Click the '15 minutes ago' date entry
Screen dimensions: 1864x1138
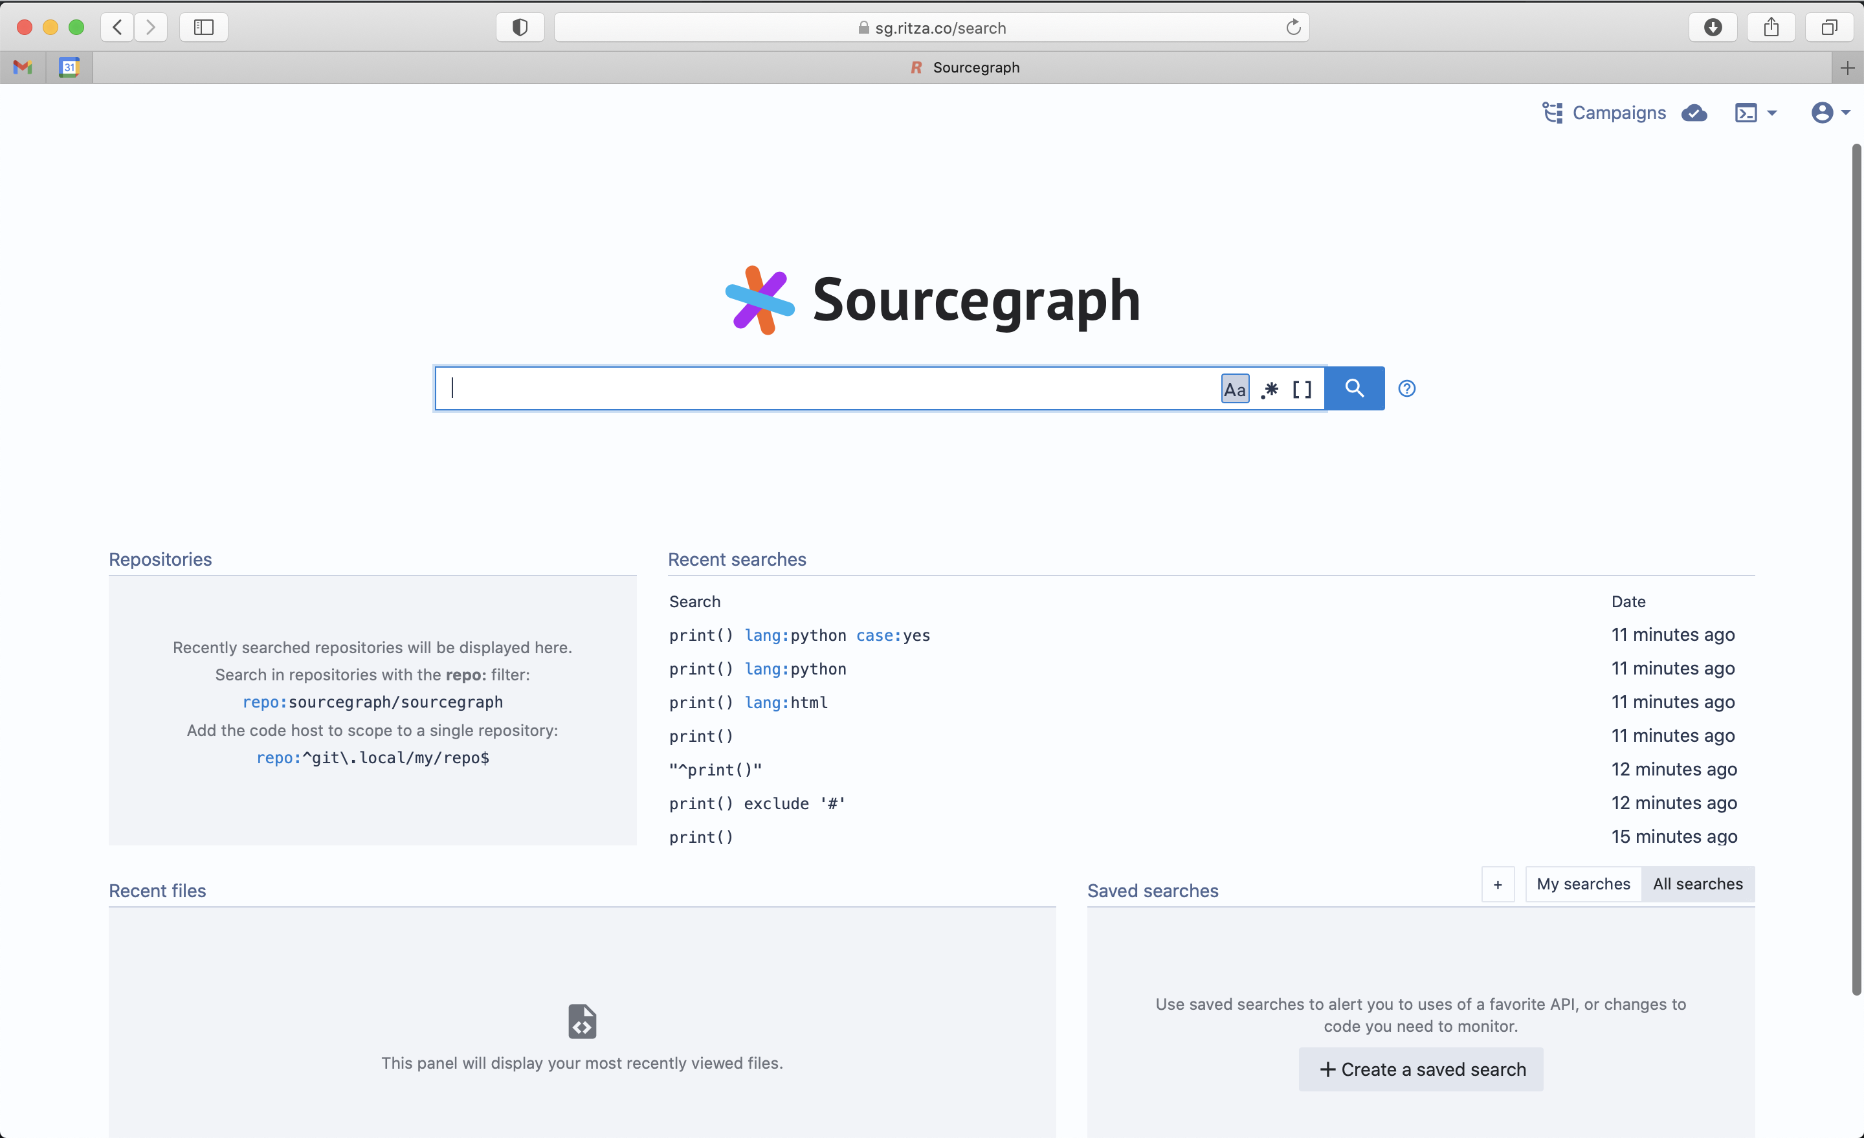tap(1674, 836)
